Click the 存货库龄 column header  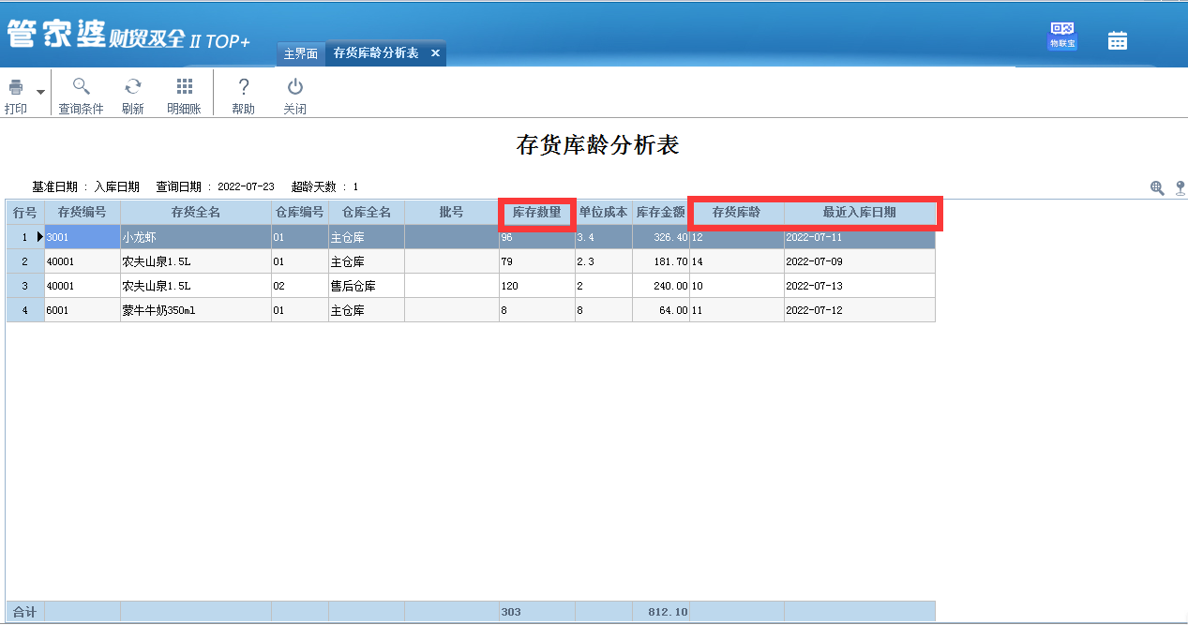736,213
